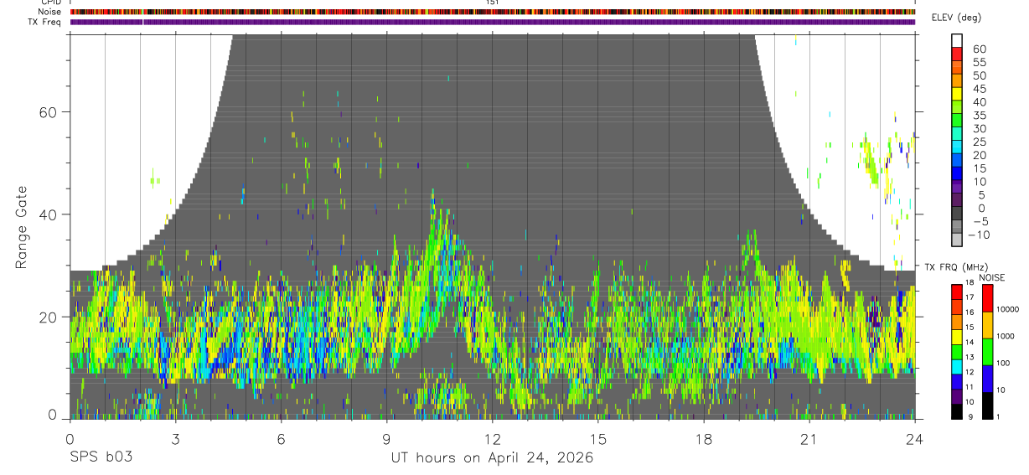Click the red 10000 noise level swatch

[987, 297]
